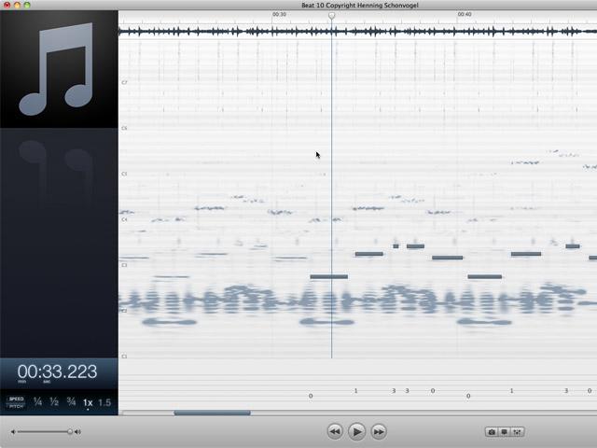597x448 pixels.
Task: Click the camera snapshot icon
Action: click(x=492, y=432)
